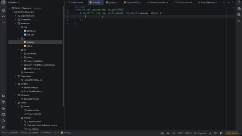Open the Solution tool window dropdown
The height and width of the screenshot is (136, 242).
pyautogui.click(x=14, y=3)
